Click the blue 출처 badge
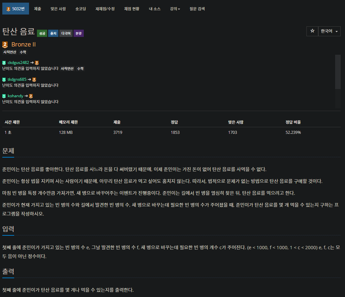 tap(53, 33)
